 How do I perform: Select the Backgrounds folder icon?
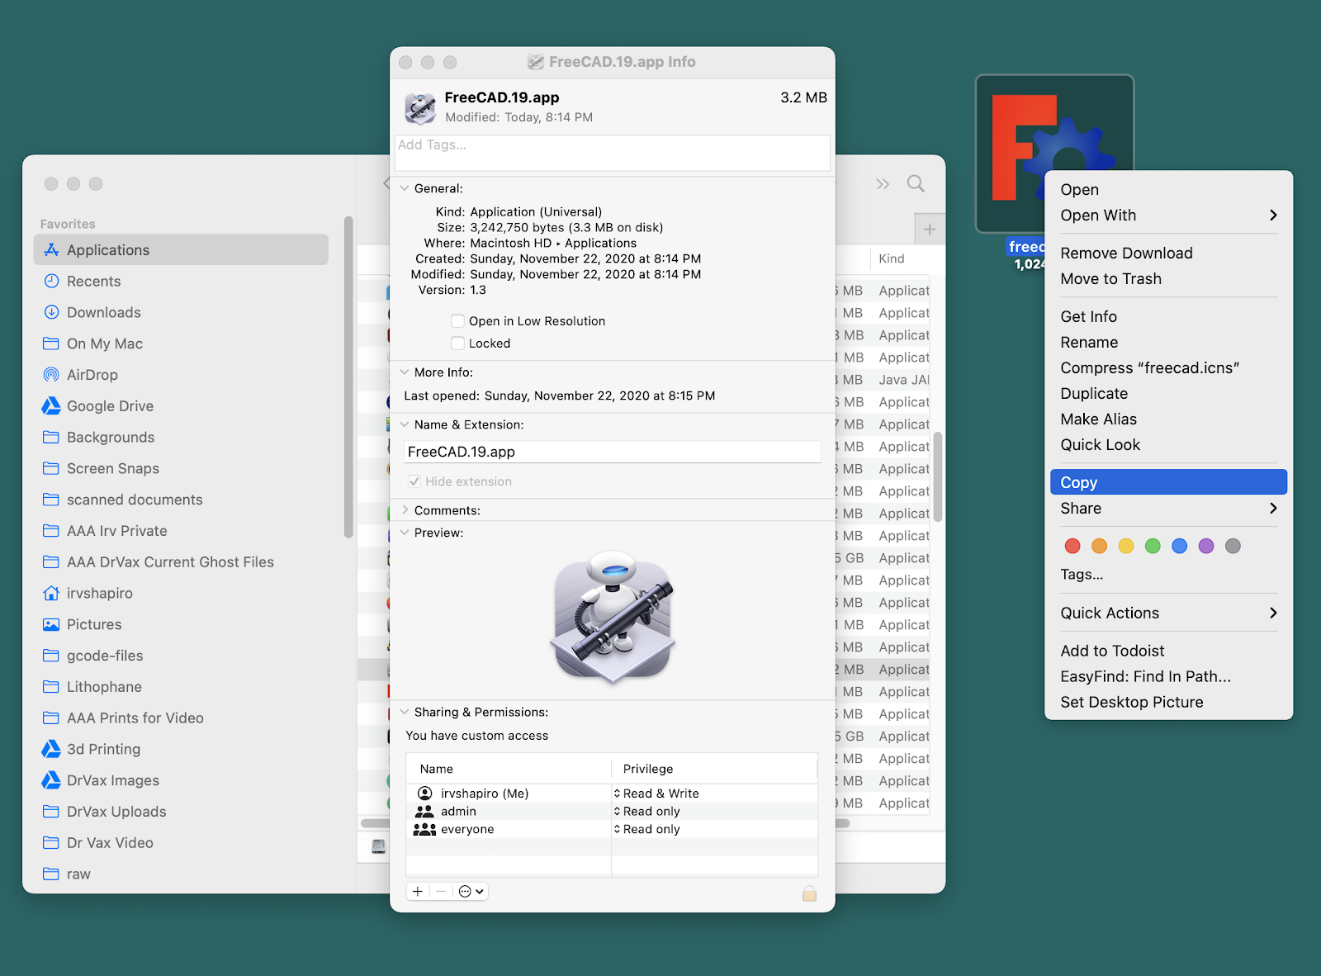click(51, 437)
